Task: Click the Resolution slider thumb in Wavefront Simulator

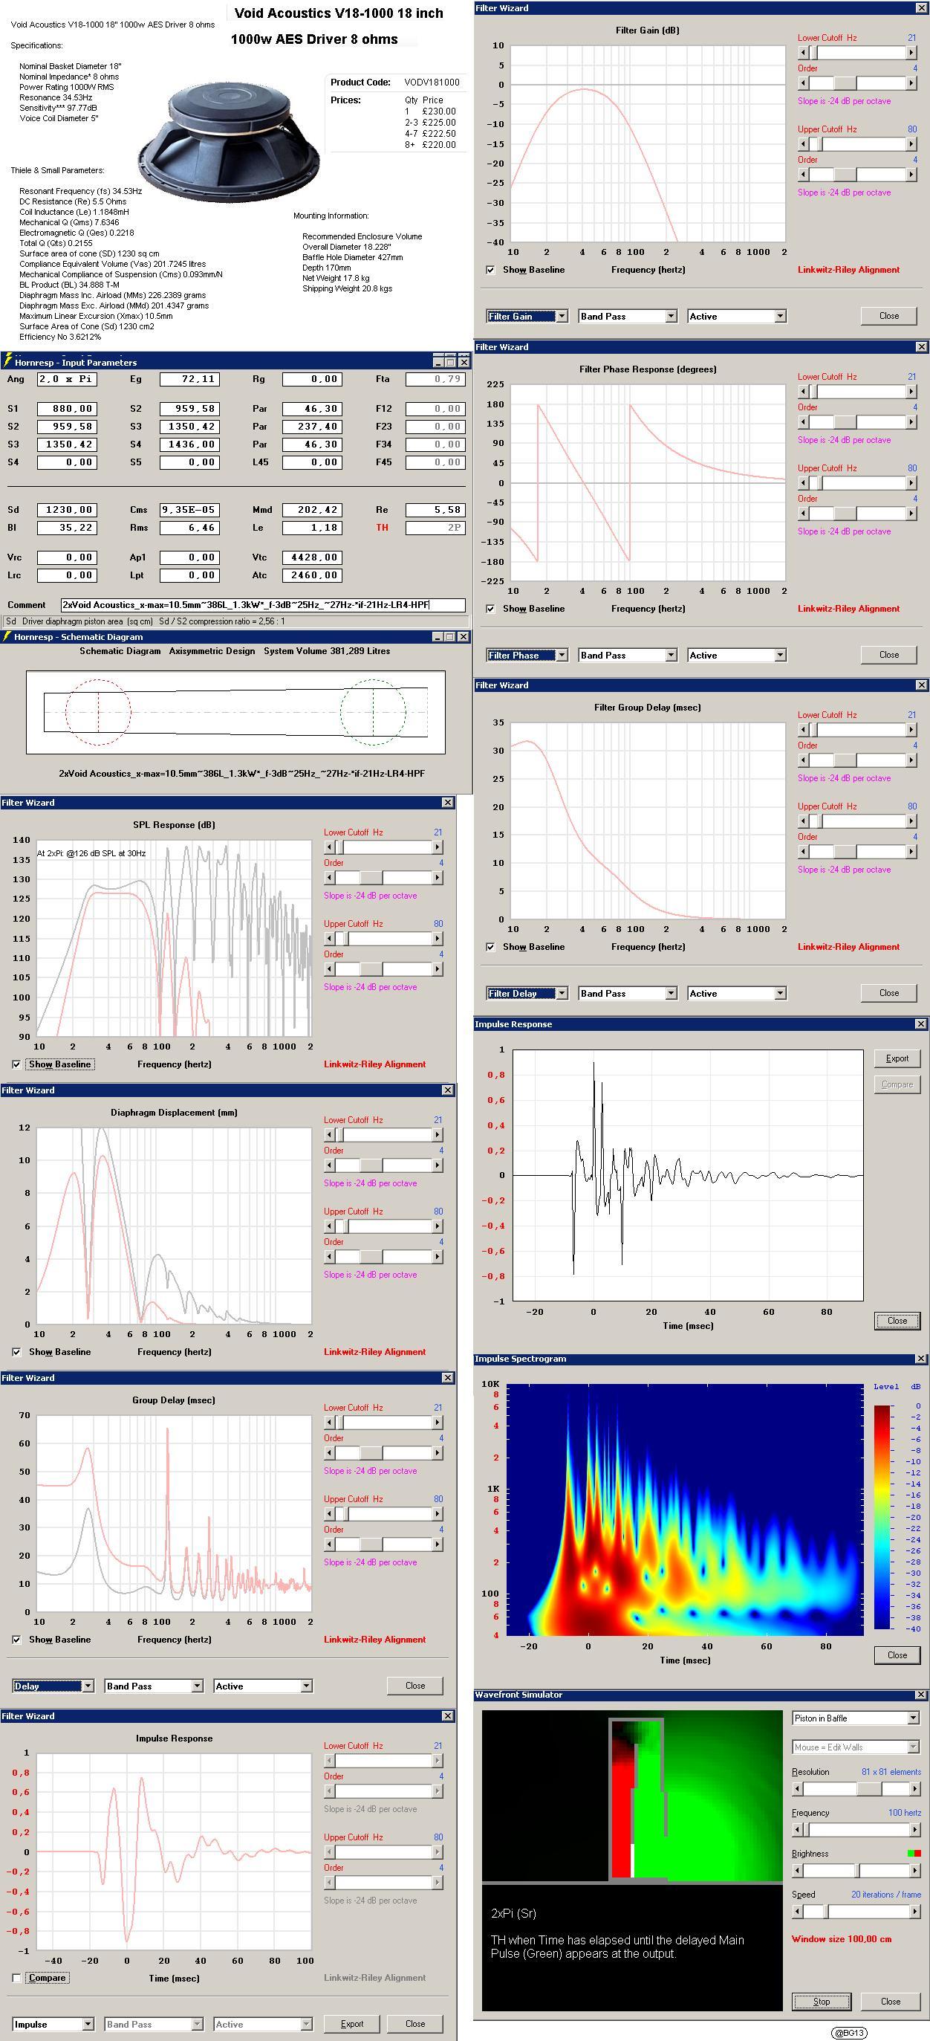Action: pyautogui.click(x=870, y=1788)
